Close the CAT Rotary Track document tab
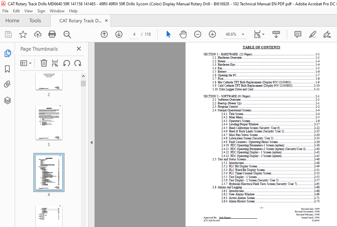This screenshot has width=337, height=227. (106, 21)
